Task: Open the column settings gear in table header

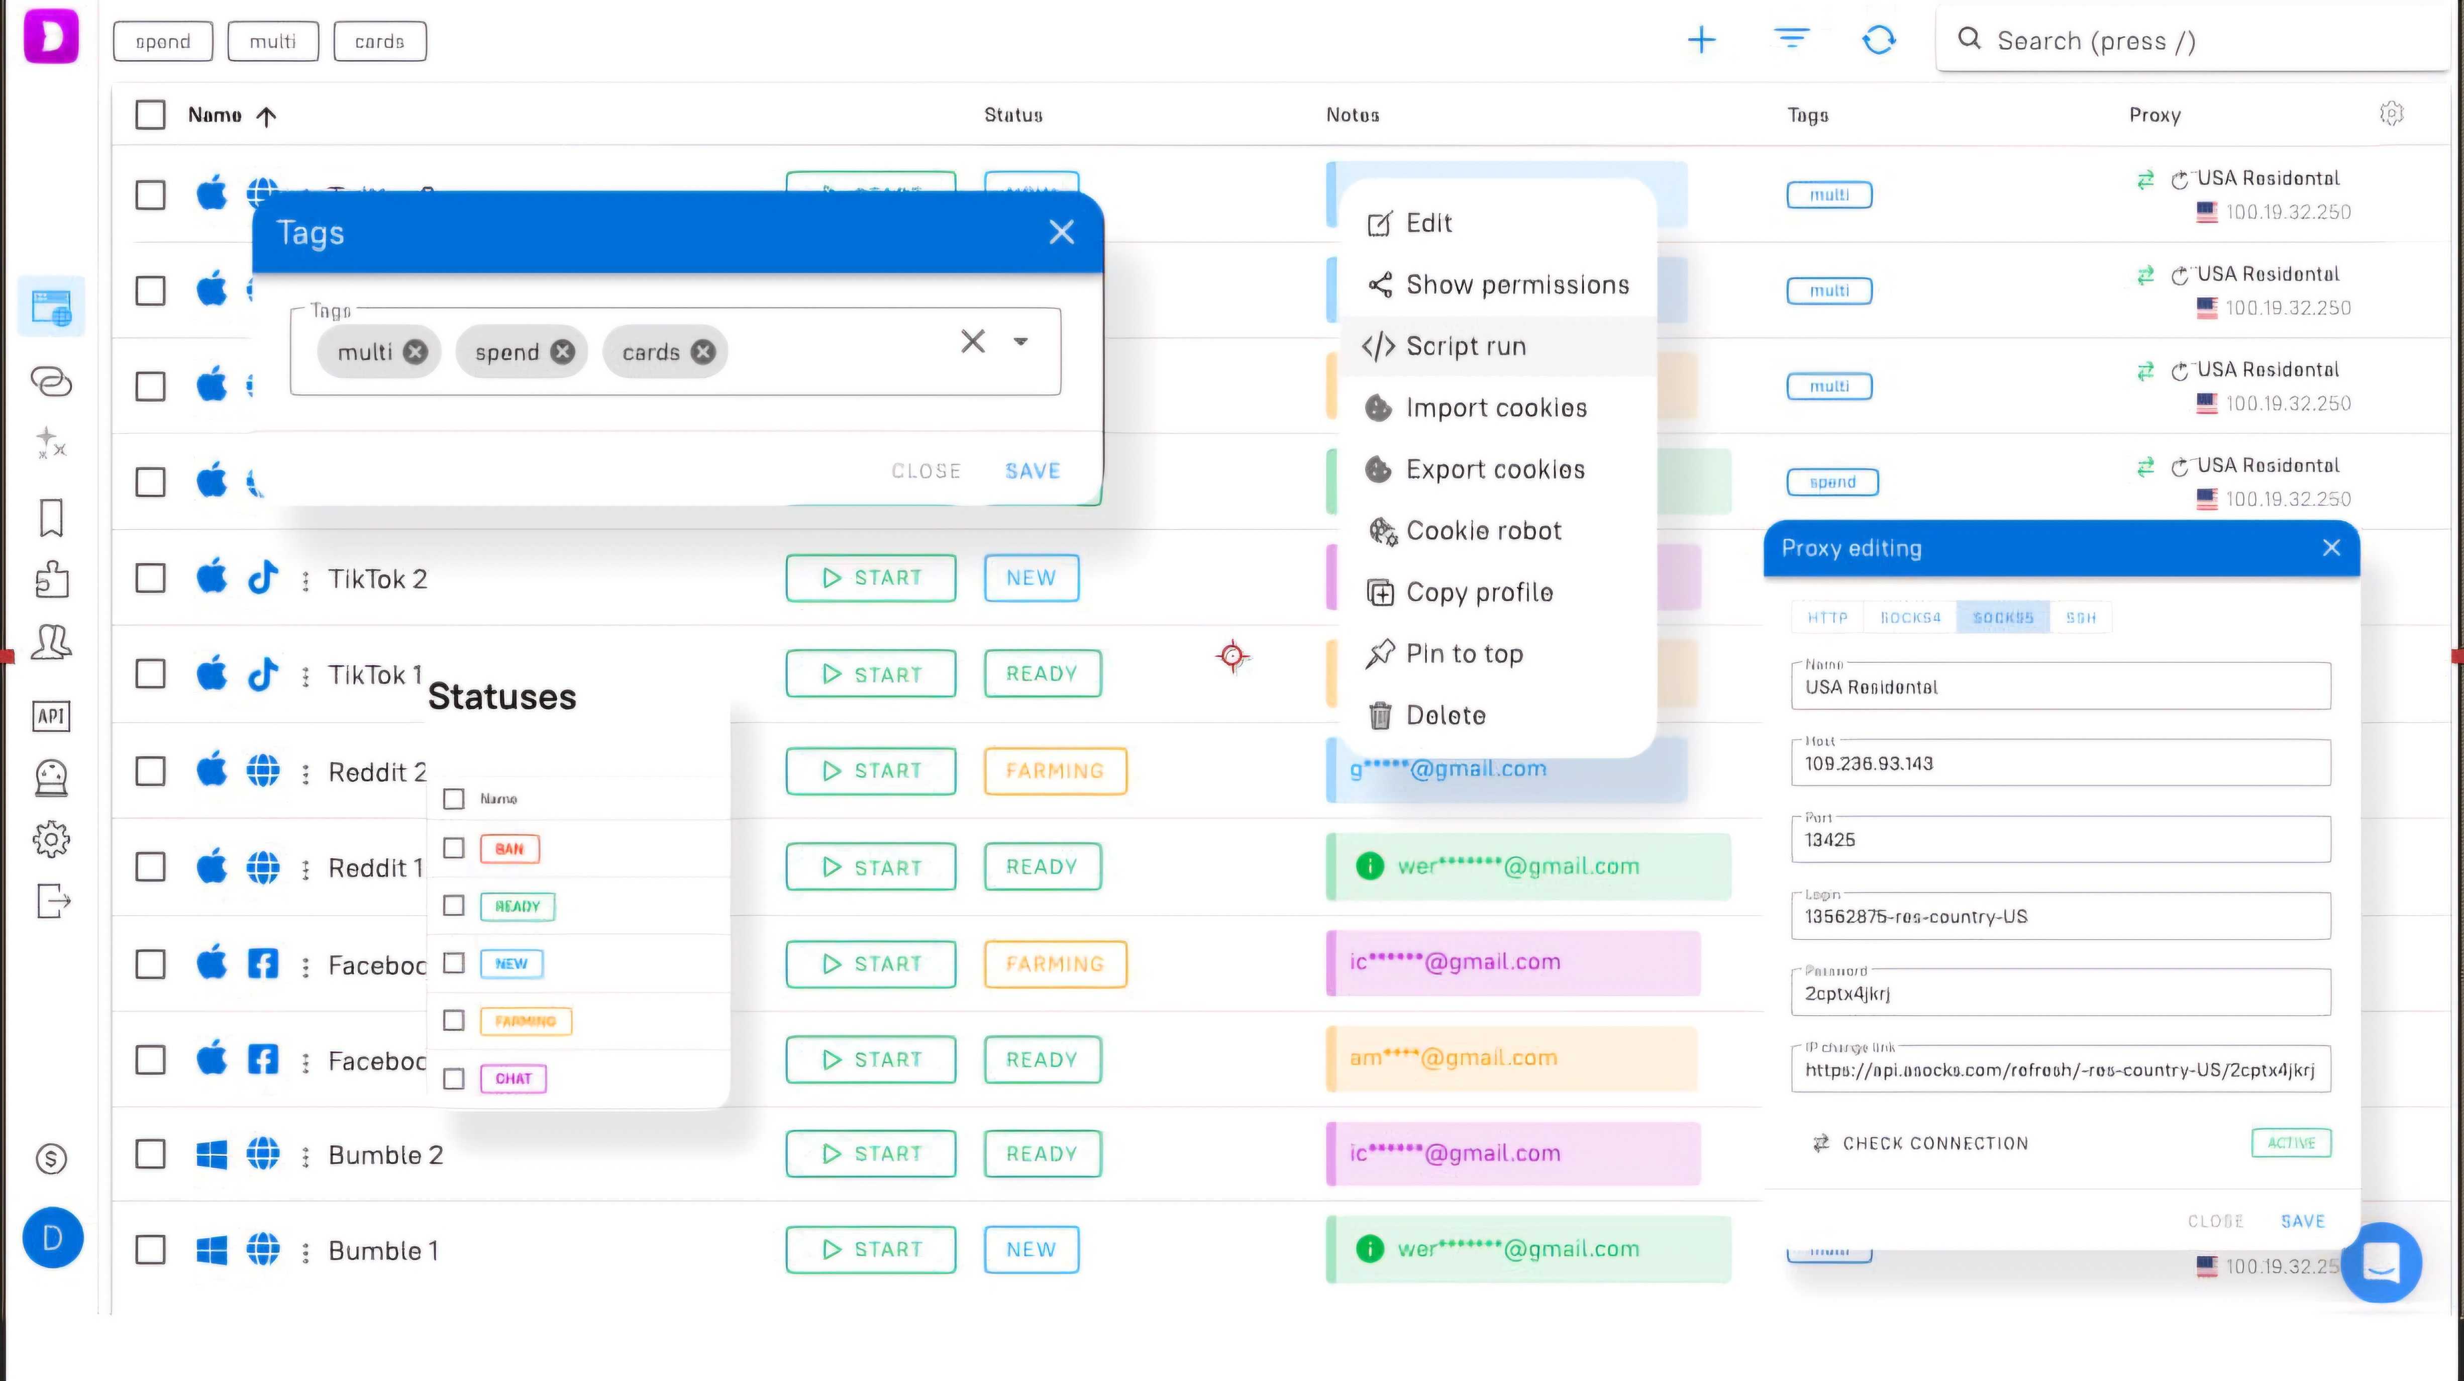Action: tap(2391, 114)
